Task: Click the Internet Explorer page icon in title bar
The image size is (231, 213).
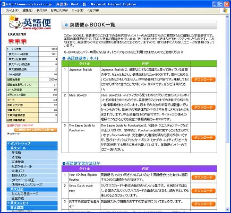Action: [x=3, y=4]
